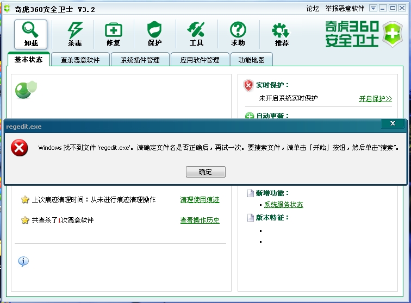Confirm the error with 确定 button
This screenshot has height=303, width=411.
tap(205, 172)
